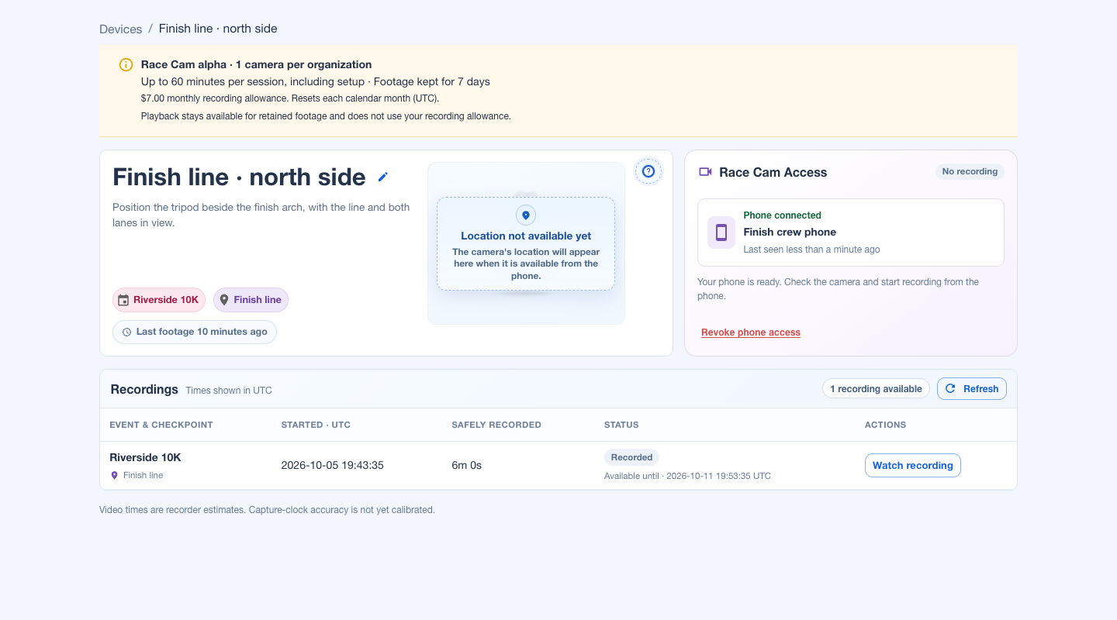Image resolution: width=1117 pixels, height=620 pixels.
Task: Click the clock icon next to Last footage
Action: 126,332
